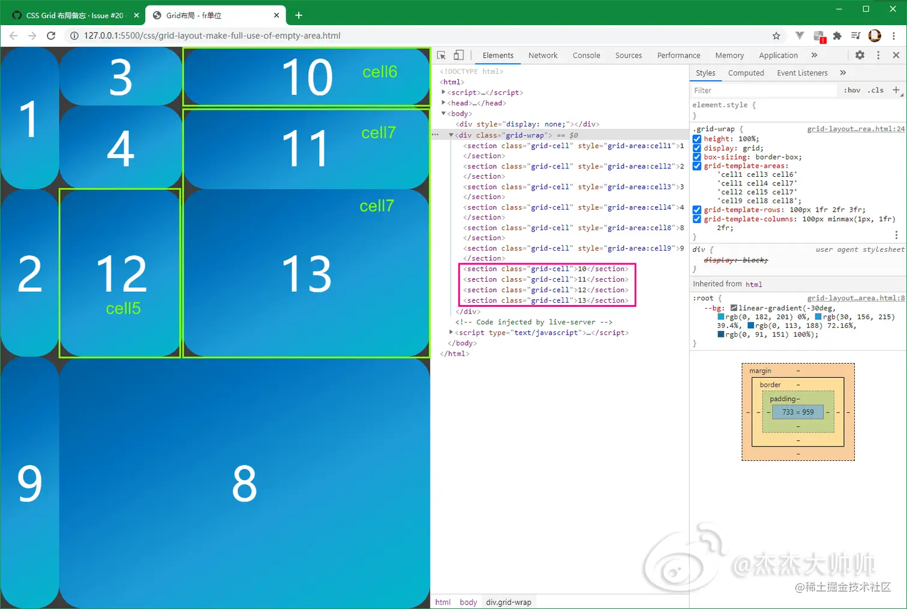Viewport: 907px width, 609px height.
Task: Add a new style rule with plus
Action: 896,90
